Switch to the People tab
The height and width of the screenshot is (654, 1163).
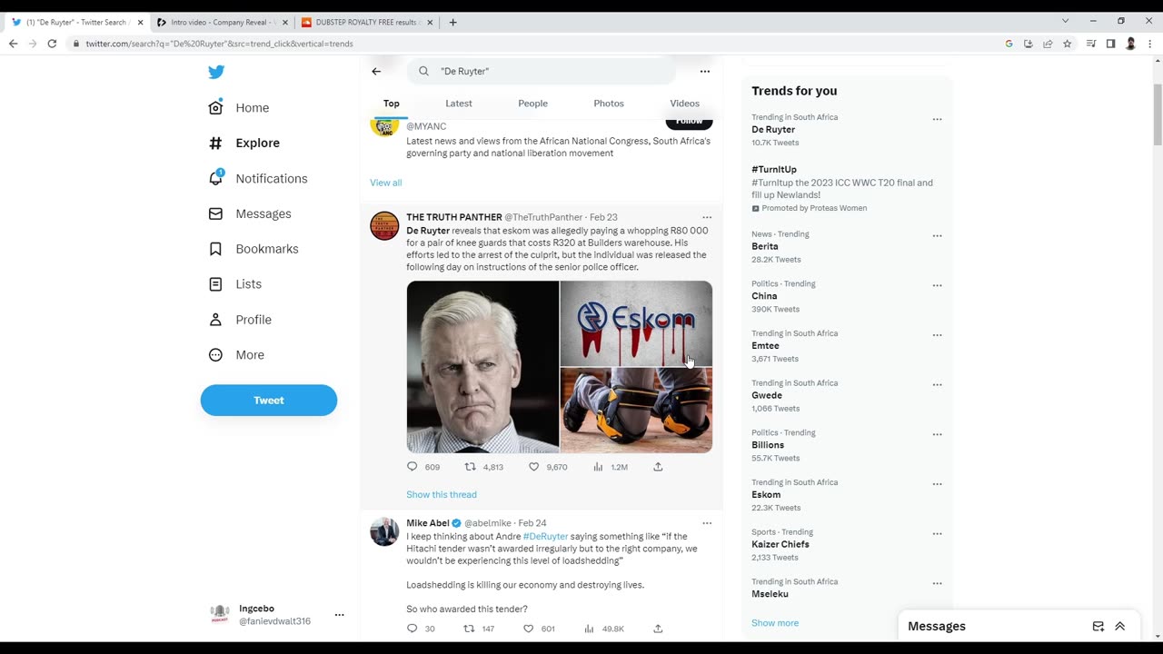(x=532, y=104)
